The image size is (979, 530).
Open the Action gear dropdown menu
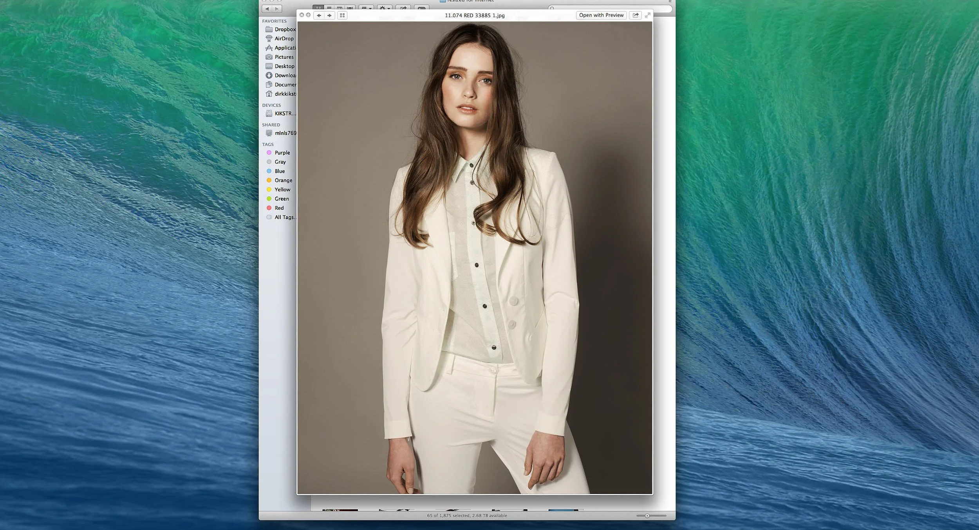click(x=385, y=8)
